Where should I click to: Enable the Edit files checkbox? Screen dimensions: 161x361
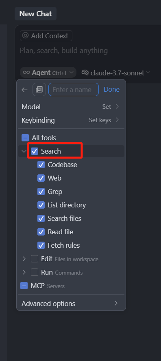35,259
